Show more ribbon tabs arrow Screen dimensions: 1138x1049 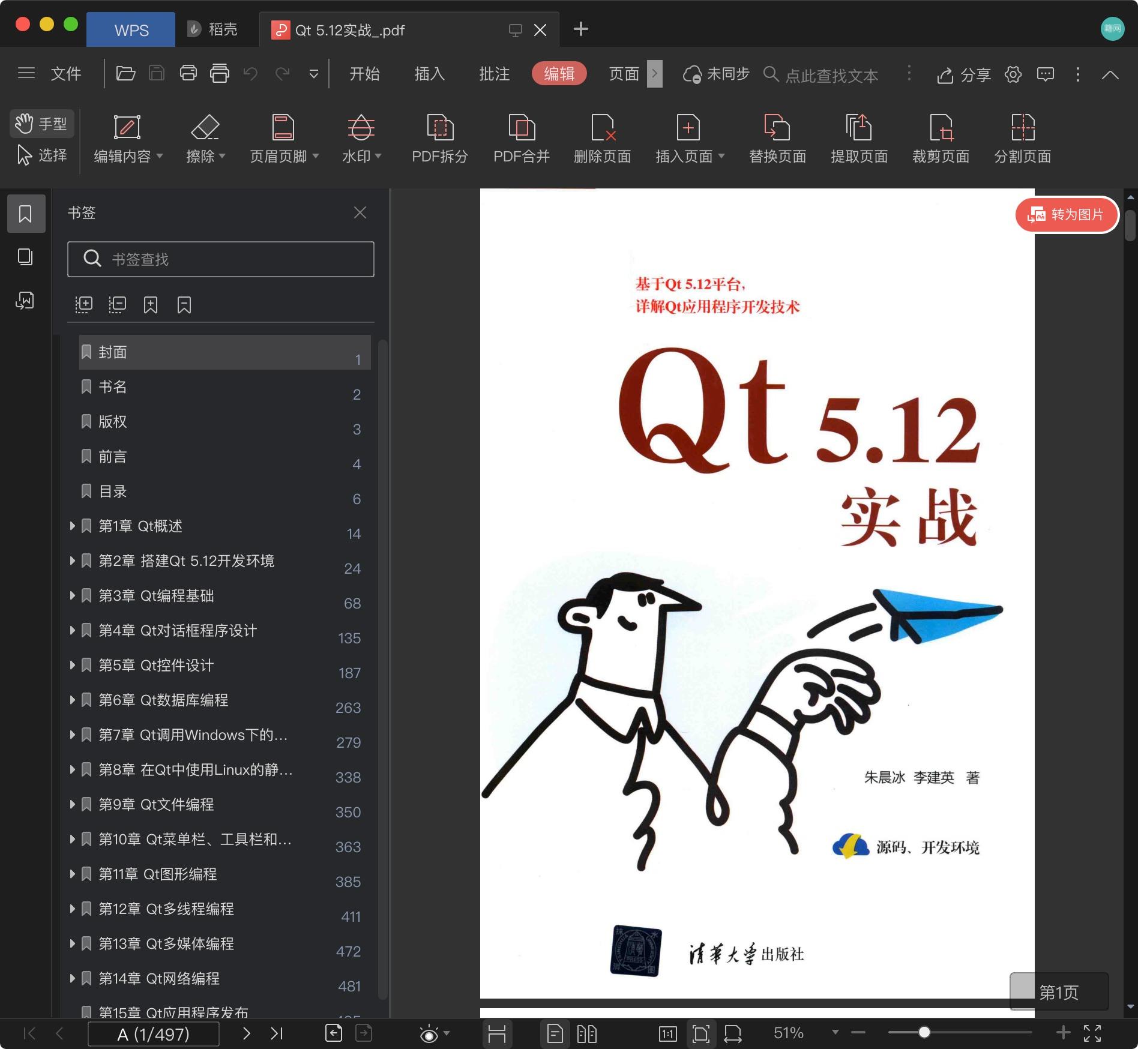click(x=654, y=74)
